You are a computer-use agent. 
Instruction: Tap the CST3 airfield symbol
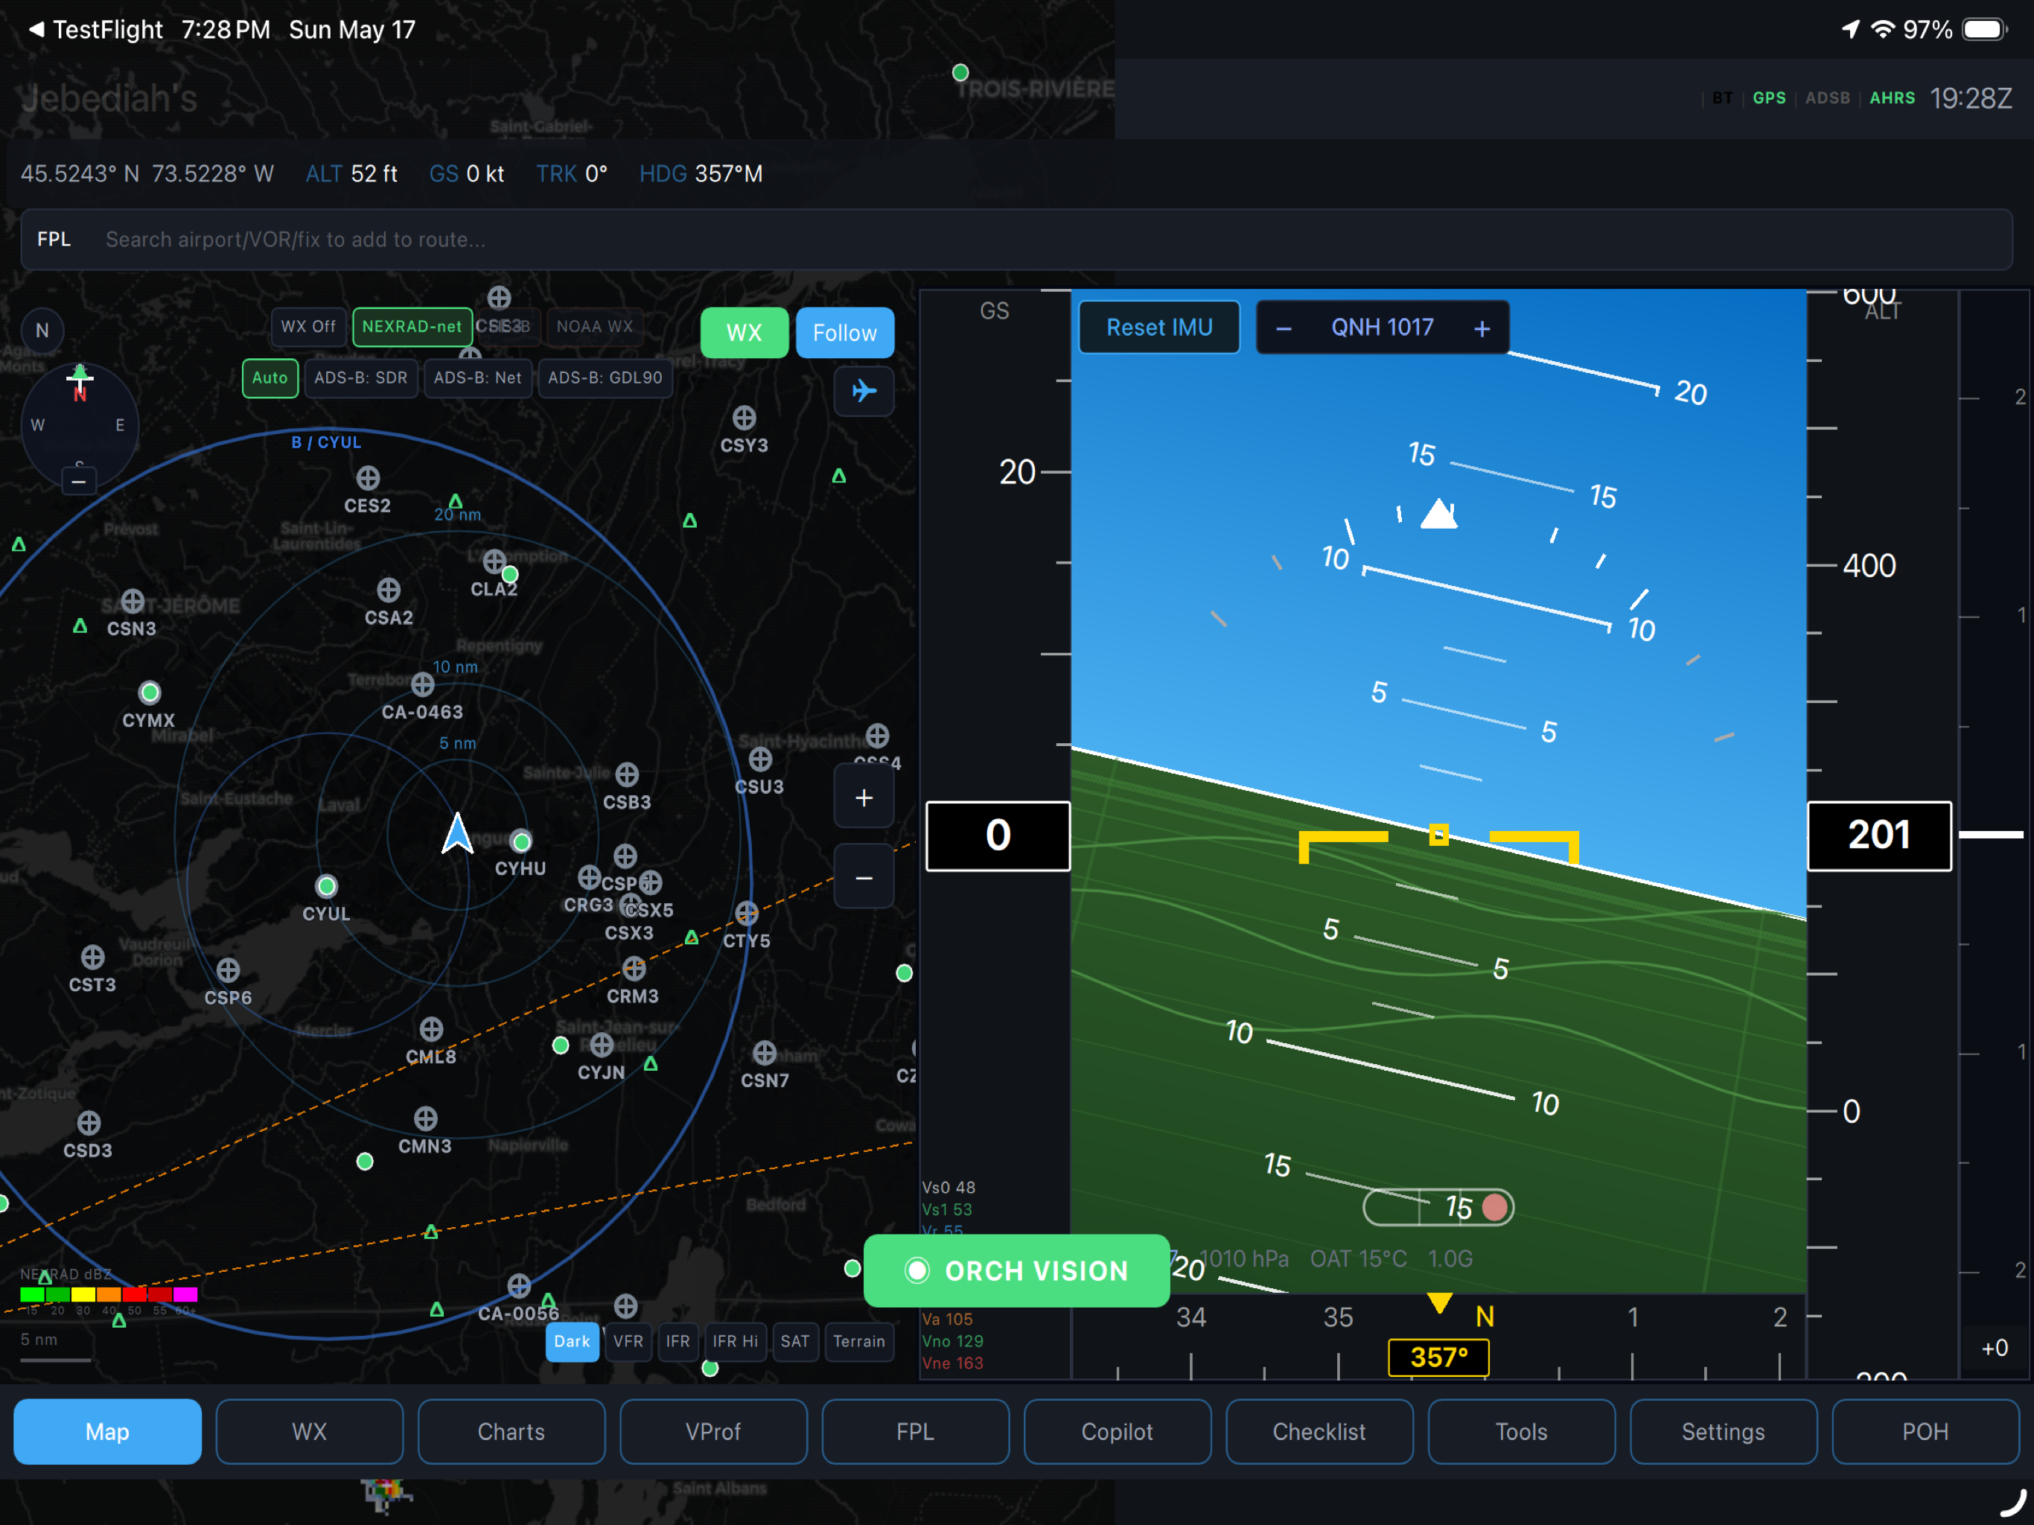click(x=93, y=958)
